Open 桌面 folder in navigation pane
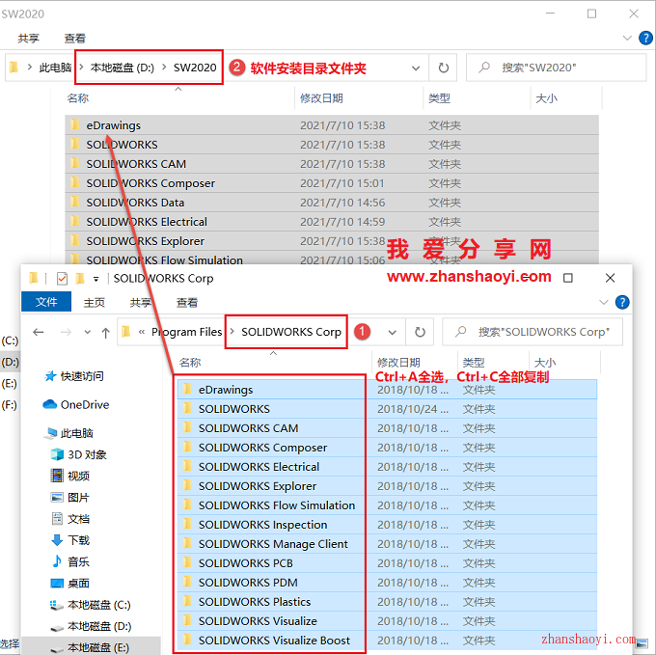656x655 pixels. (x=70, y=583)
